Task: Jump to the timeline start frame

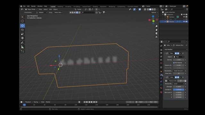Action: pos(85,102)
